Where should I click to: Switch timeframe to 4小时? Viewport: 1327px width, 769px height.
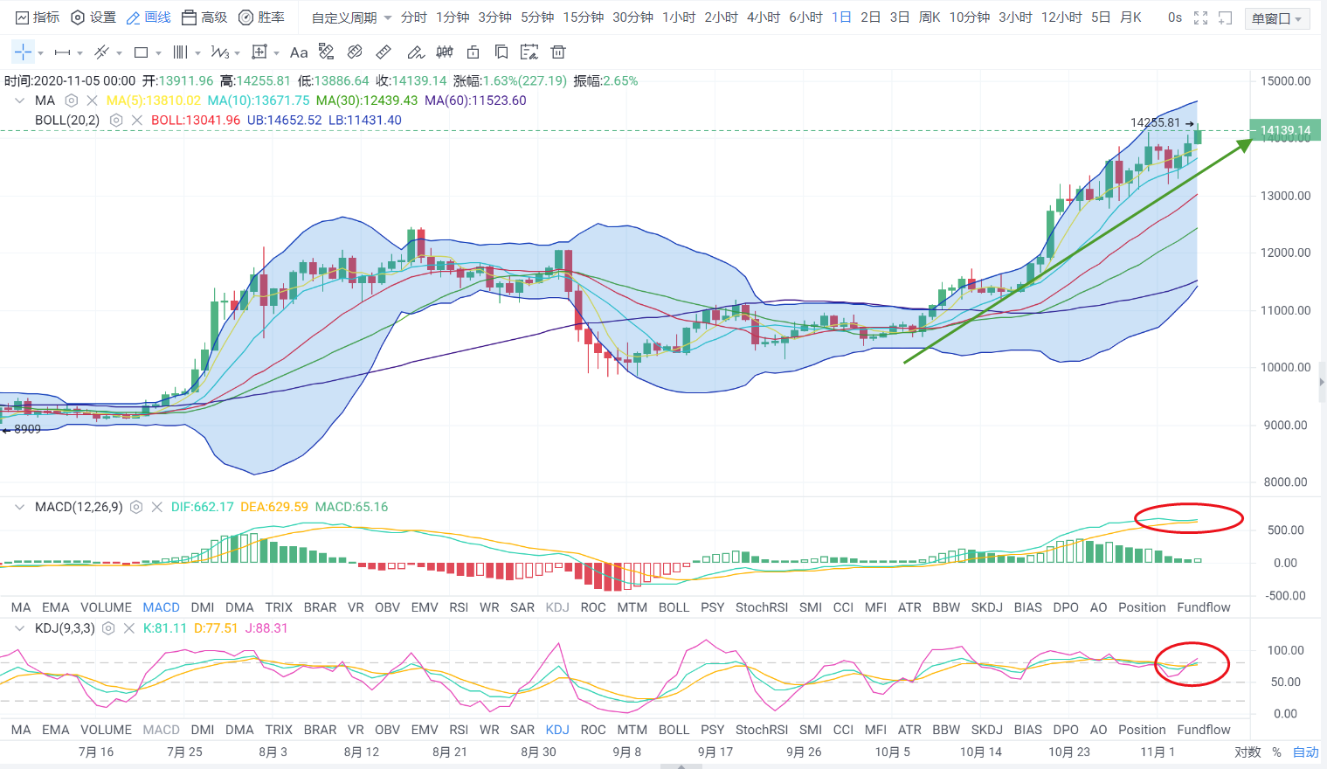763,17
